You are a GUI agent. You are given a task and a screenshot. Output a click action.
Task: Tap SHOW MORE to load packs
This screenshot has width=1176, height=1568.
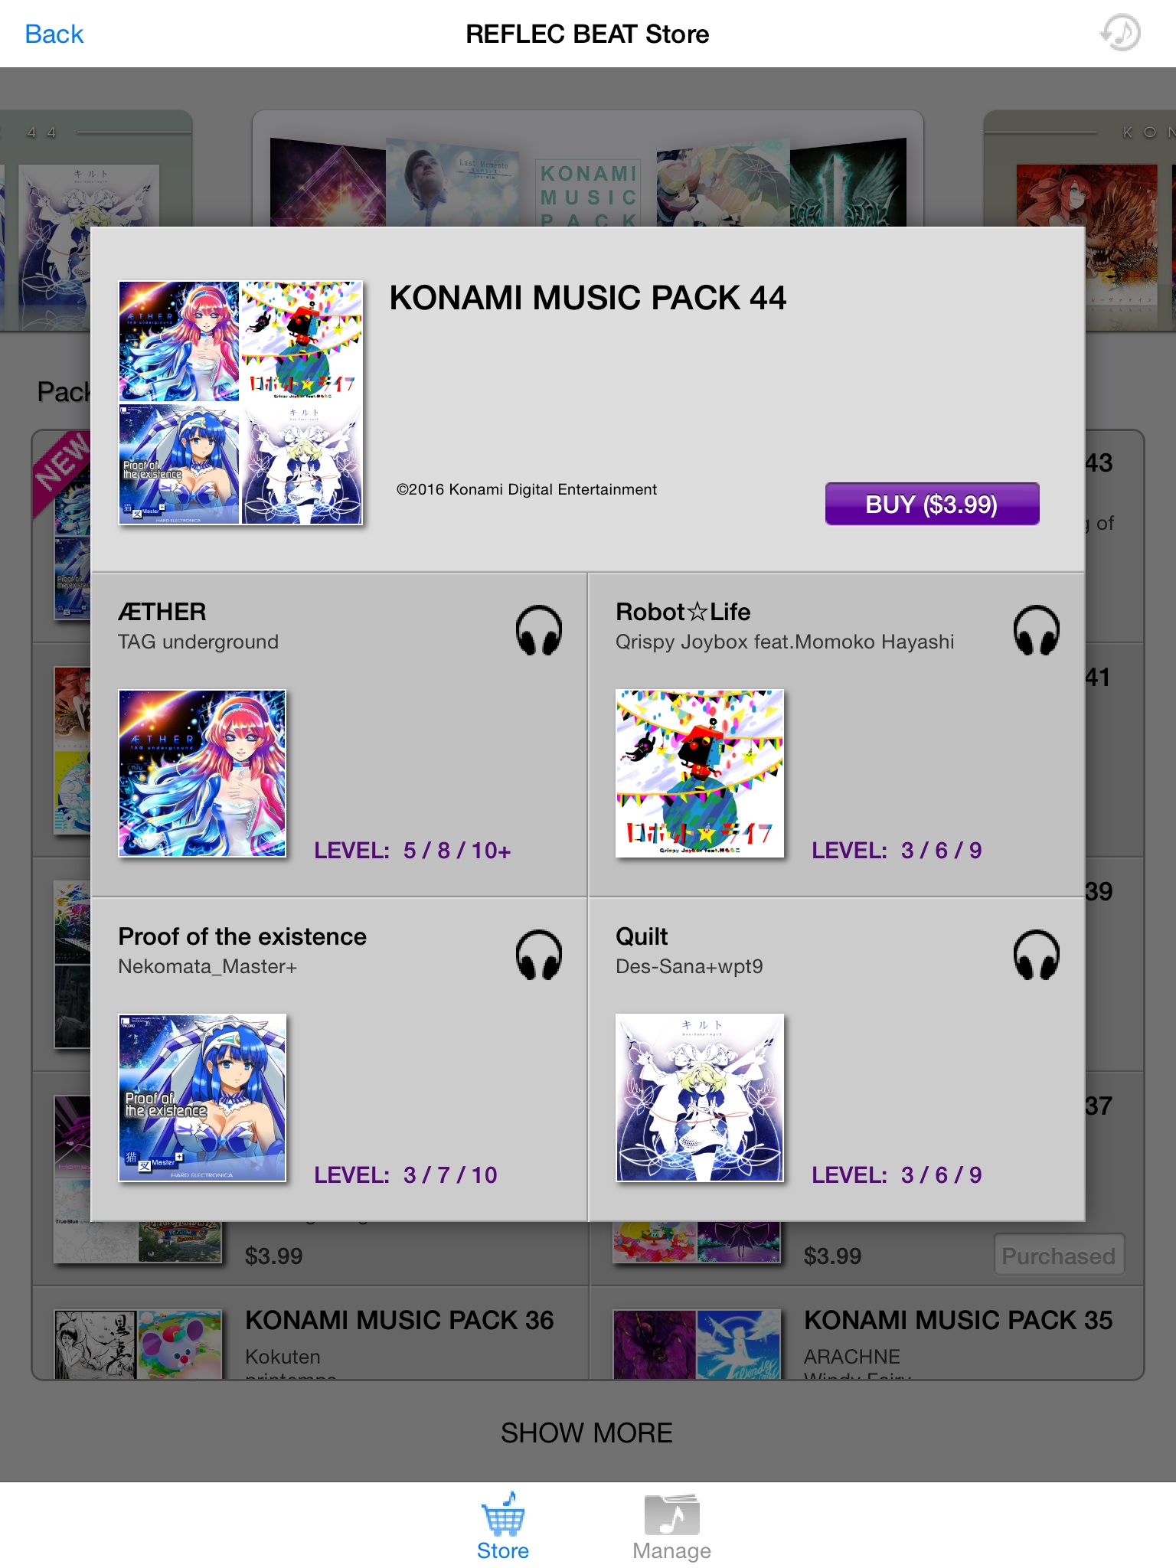[x=586, y=1432]
